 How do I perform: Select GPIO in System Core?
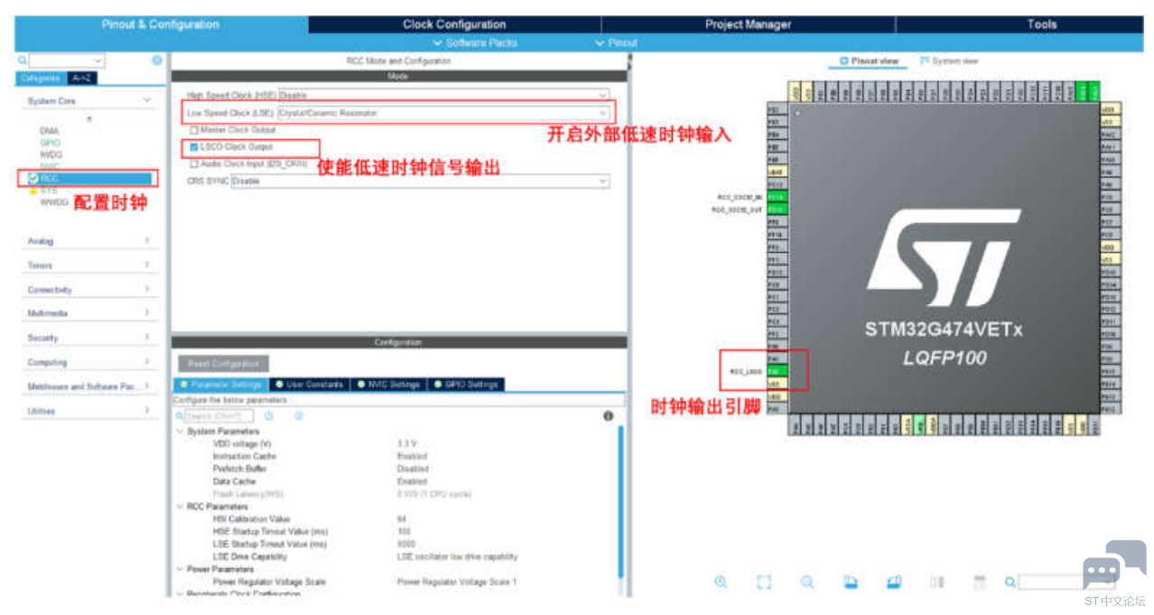[50, 143]
